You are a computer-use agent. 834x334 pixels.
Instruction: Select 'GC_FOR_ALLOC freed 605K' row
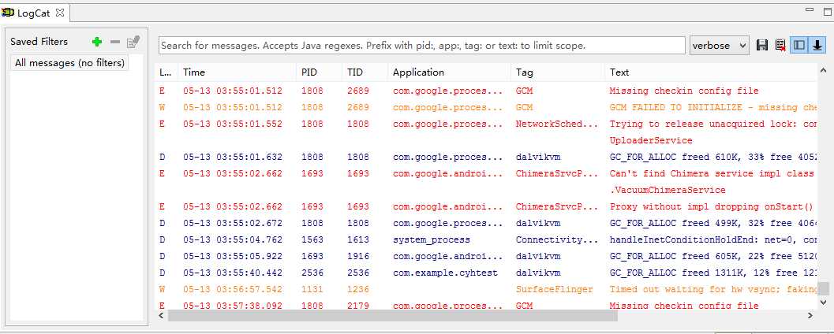click(x=486, y=256)
